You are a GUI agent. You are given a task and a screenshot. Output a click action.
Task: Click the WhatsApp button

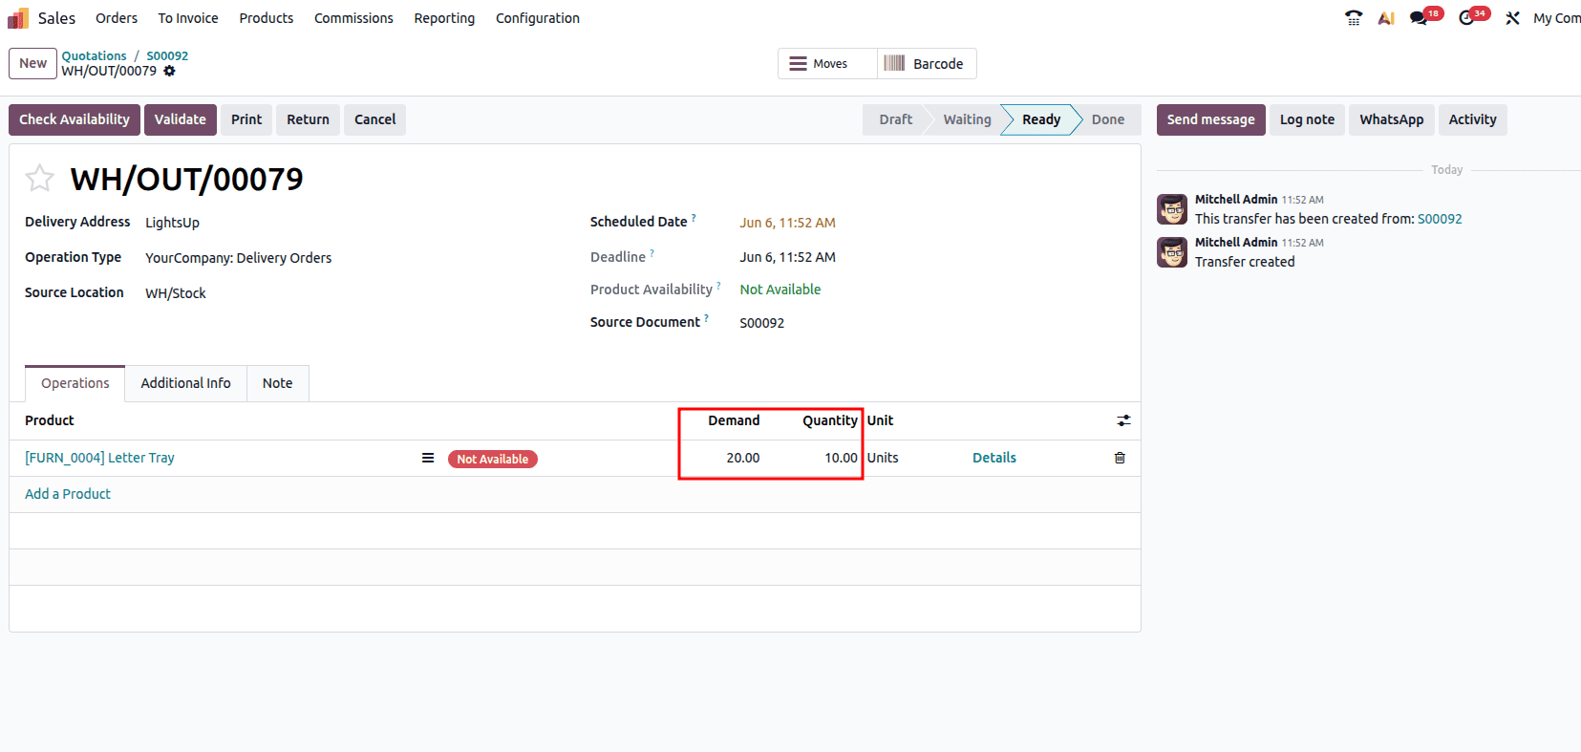pos(1392,119)
